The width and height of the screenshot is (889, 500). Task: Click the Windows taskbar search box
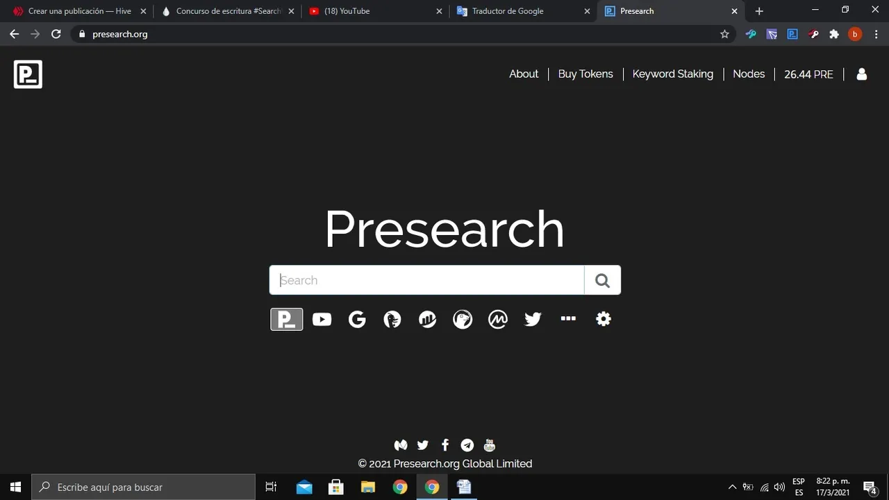point(144,487)
